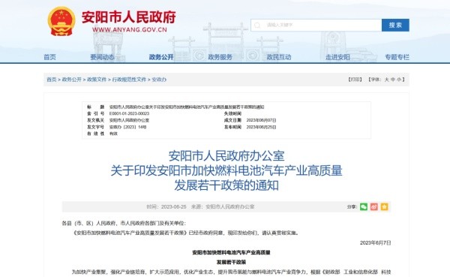This screenshot has width=450, height=277.
Task: Open 专题专栏 navigation item
Action: [x=397, y=57]
